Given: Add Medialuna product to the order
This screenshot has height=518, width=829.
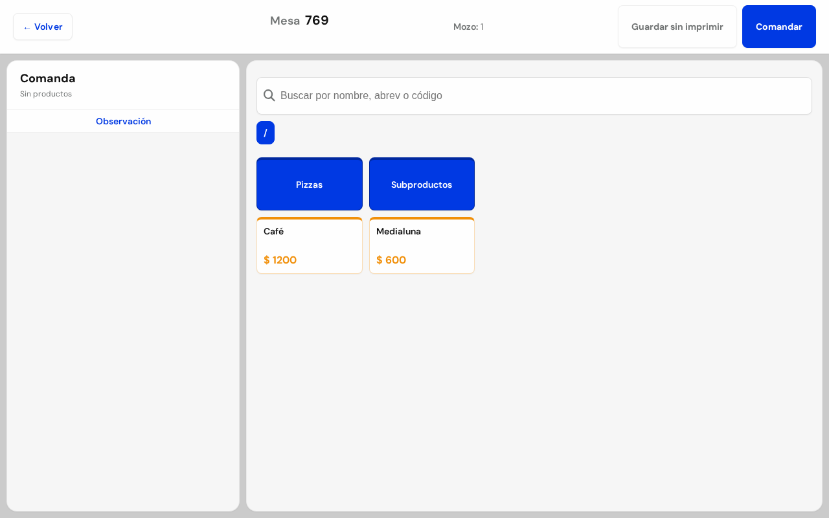Looking at the screenshot, I should (x=422, y=245).
